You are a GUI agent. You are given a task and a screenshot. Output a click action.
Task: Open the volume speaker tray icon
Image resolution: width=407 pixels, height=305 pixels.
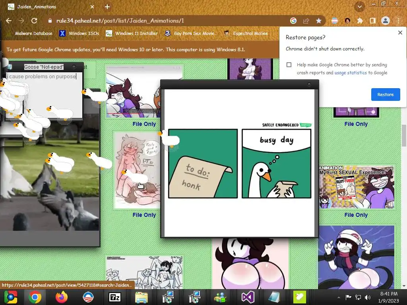(x=368, y=297)
